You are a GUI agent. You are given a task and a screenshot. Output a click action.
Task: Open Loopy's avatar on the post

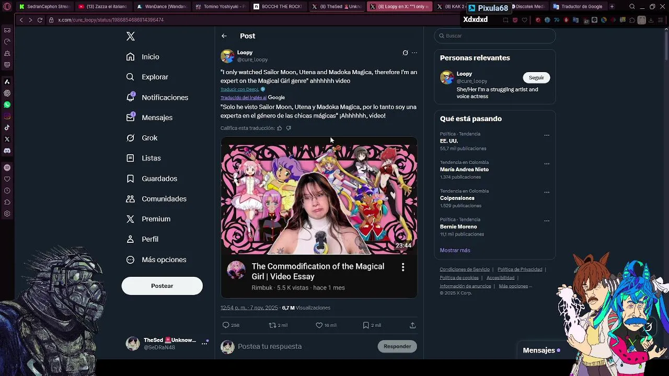(227, 56)
